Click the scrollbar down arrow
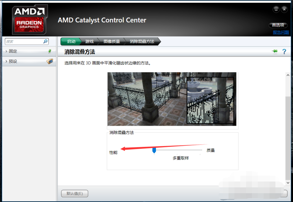Viewport: 293px width, 202px height. point(288,183)
